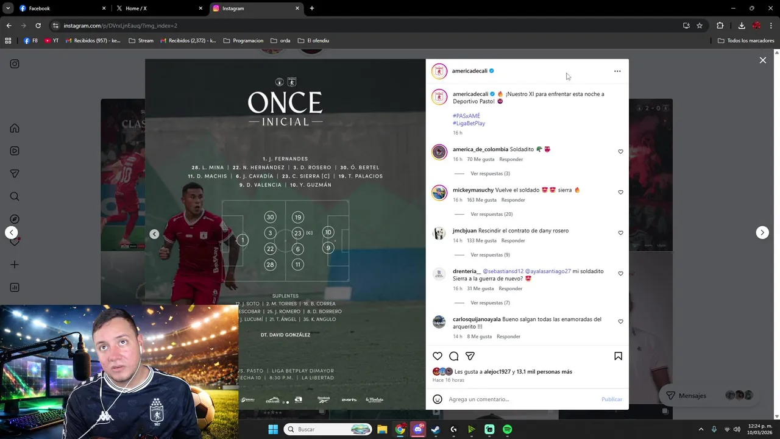Image resolution: width=780 pixels, height=439 pixels.
Task: Reload the page
Action: point(38,26)
